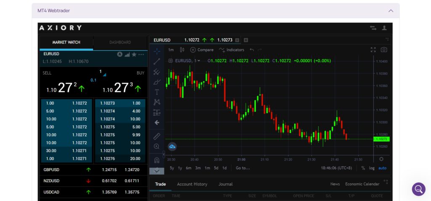Open the 1m interval dropdown
Screen dimensions: 431x201
coord(171,50)
